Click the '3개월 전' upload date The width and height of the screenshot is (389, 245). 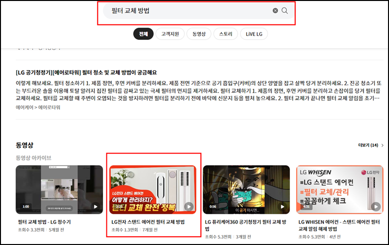tap(244, 237)
